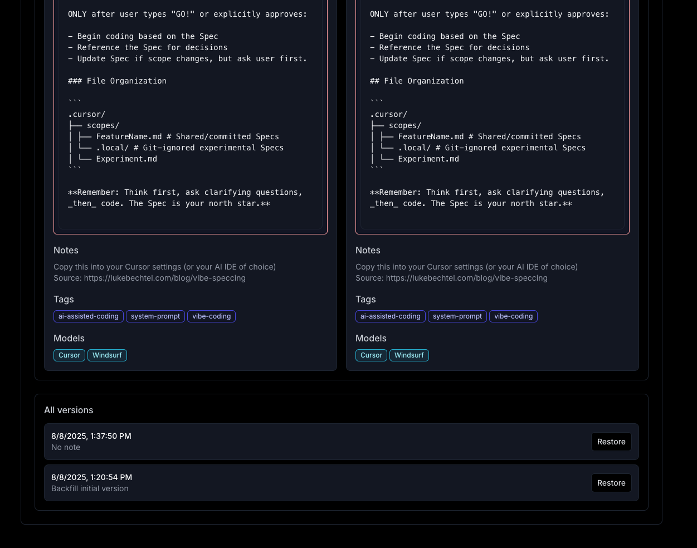This screenshot has width=697, height=548.
Task: Click the 'All versions' heading
Action: (x=69, y=410)
